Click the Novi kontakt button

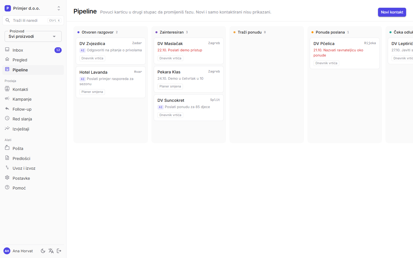click(x=392, y=12)
